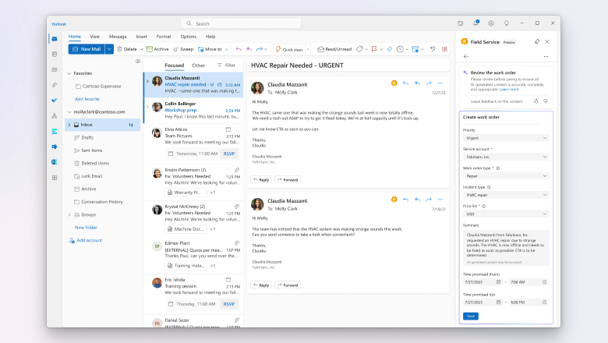
Task: Open the notifications bell
Action: (476, 23)
